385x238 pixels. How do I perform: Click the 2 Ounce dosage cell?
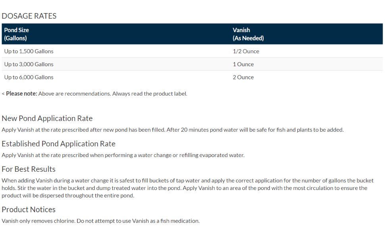[243, 77]
